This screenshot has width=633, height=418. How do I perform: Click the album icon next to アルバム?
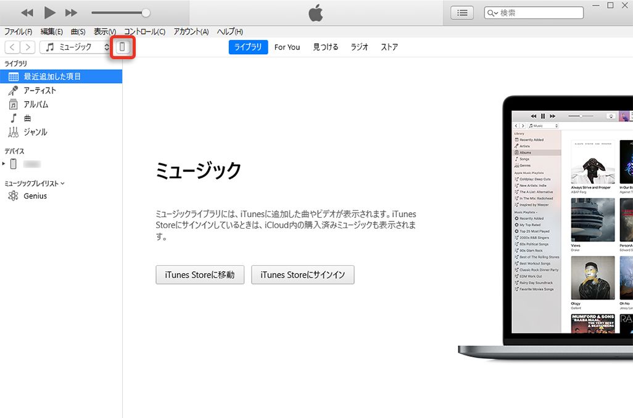click(x=14, y=105)
